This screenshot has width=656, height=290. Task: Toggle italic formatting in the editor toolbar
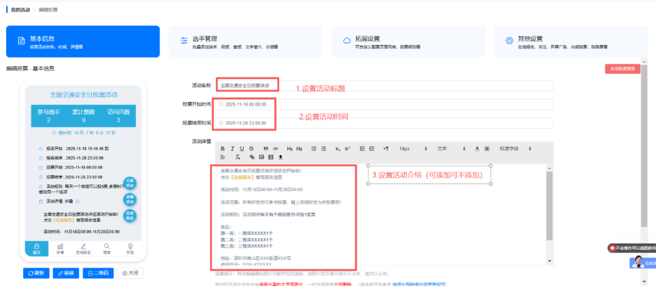[x=232, y=149]
